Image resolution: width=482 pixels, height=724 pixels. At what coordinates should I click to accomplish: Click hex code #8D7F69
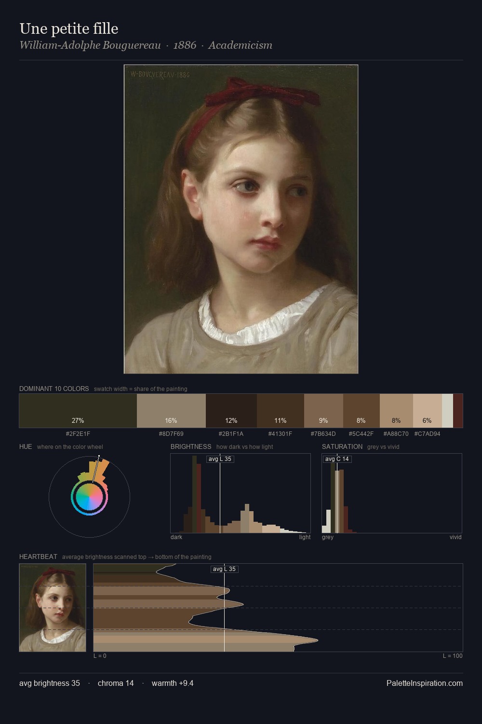[171, 433]
